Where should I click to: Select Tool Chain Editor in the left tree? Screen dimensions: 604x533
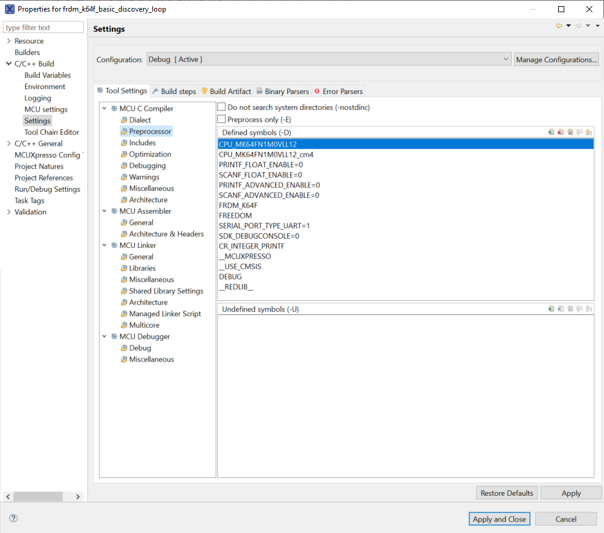(51, 132)
